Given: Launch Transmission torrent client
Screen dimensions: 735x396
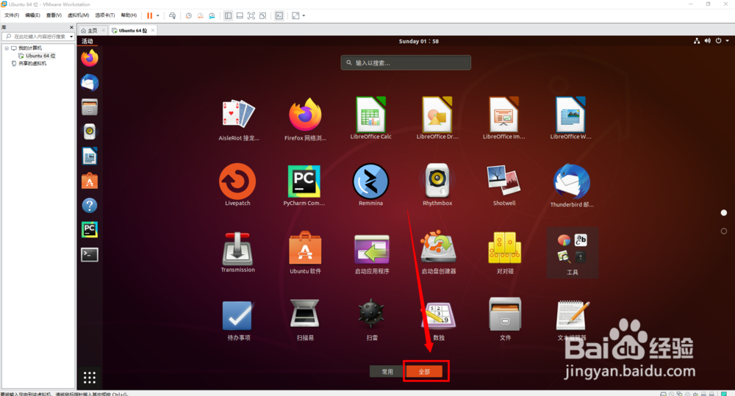Looking at the screenshot, I should [x=237, y=252].
